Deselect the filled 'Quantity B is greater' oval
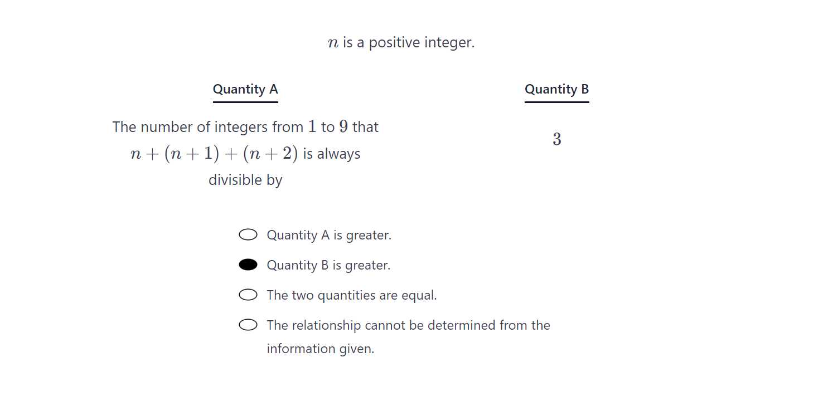833x416 pixels. pos(248,265)
